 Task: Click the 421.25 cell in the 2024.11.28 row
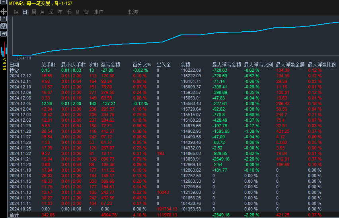click(283, 132)
